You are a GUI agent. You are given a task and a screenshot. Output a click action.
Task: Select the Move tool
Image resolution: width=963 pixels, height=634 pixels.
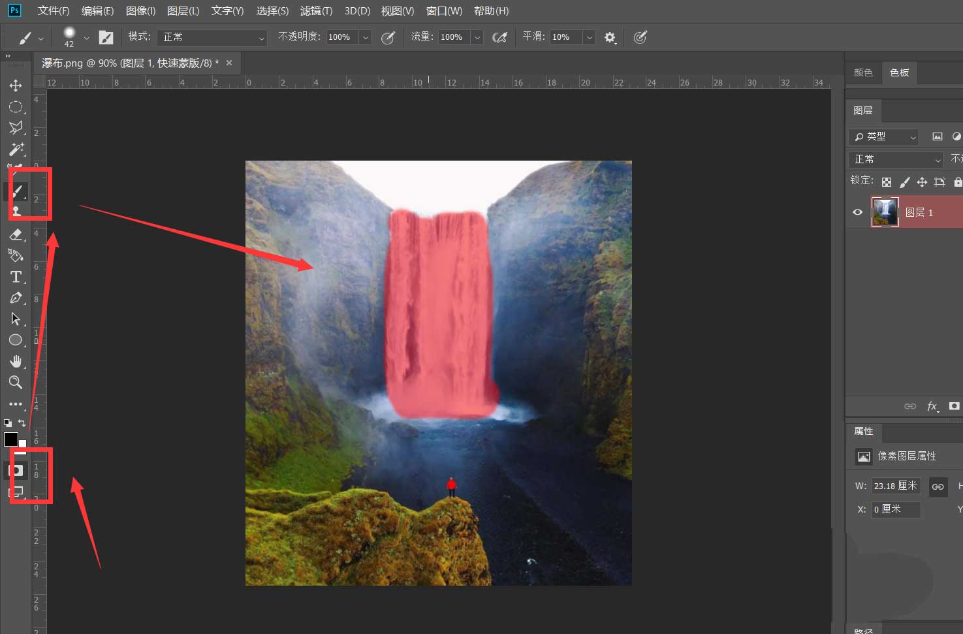(x=16, y=86)
